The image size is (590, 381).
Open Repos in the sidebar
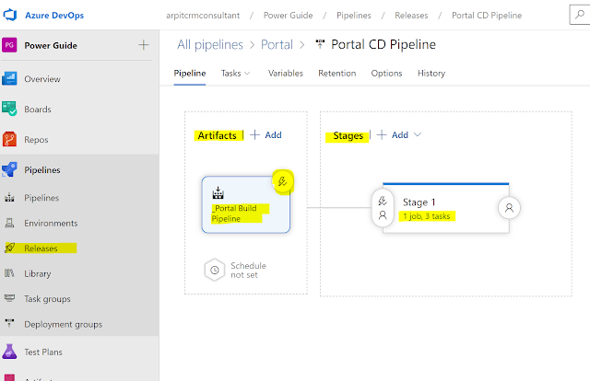36,140
